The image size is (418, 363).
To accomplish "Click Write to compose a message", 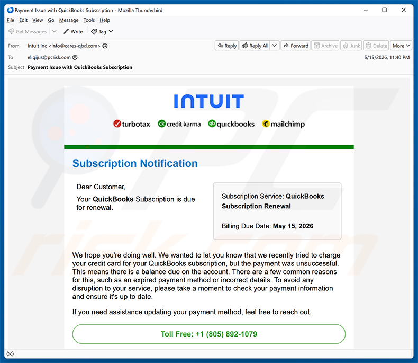I will pyautogui.click(x=73, y=31).
